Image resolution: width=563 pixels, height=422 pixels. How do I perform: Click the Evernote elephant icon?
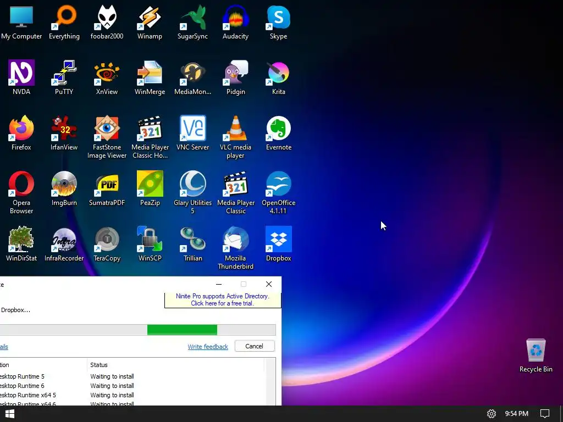[x=278, y=133]
